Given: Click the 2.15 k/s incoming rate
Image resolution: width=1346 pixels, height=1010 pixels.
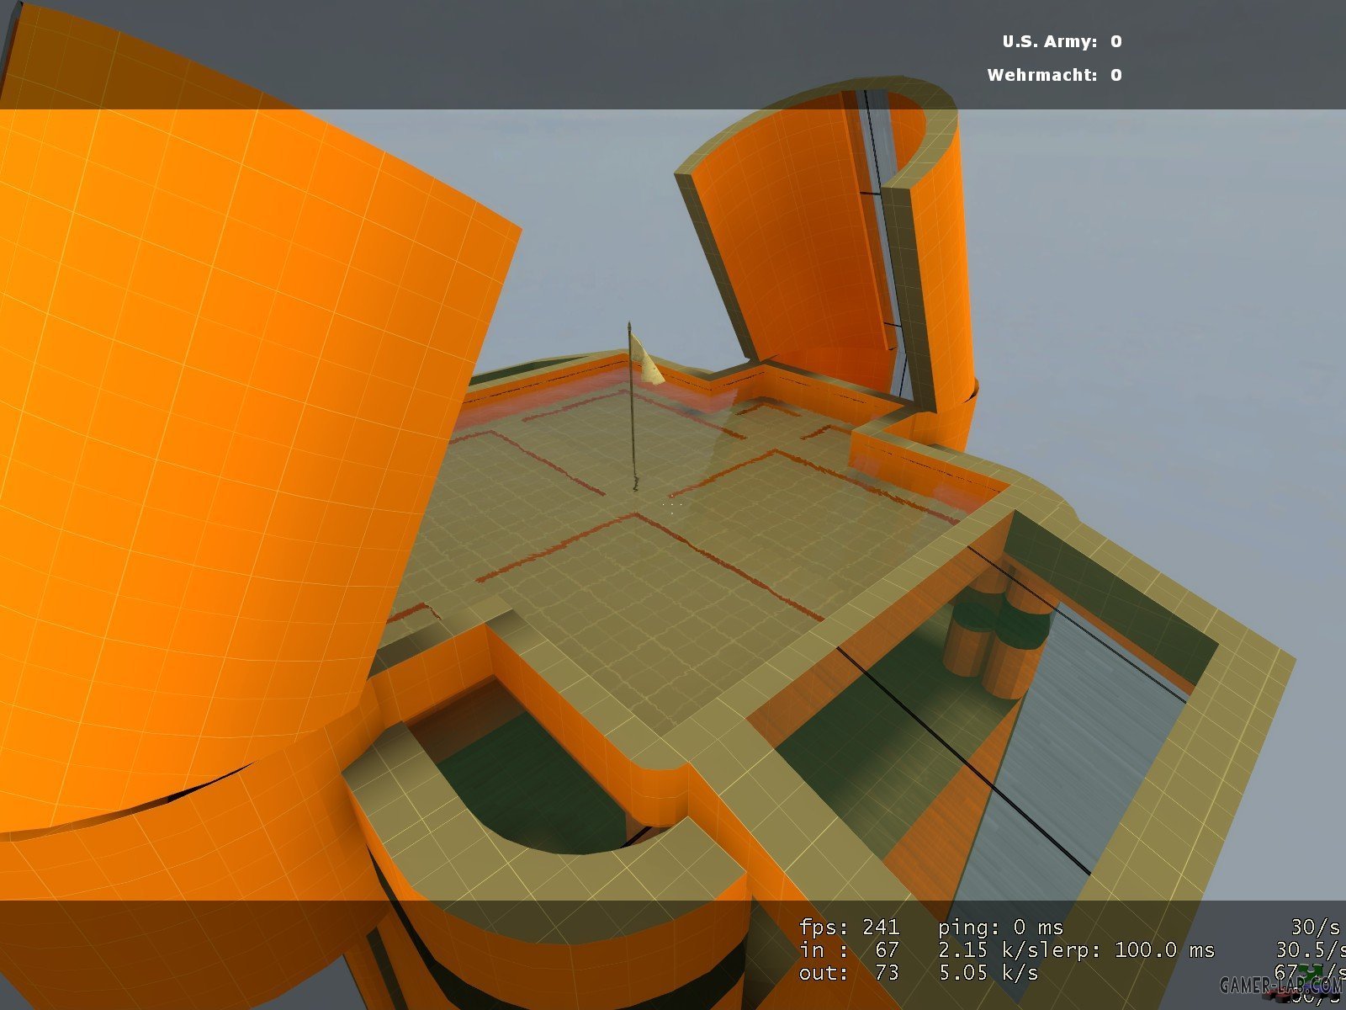Looking at the screenshot, I should tap(979, 950).
